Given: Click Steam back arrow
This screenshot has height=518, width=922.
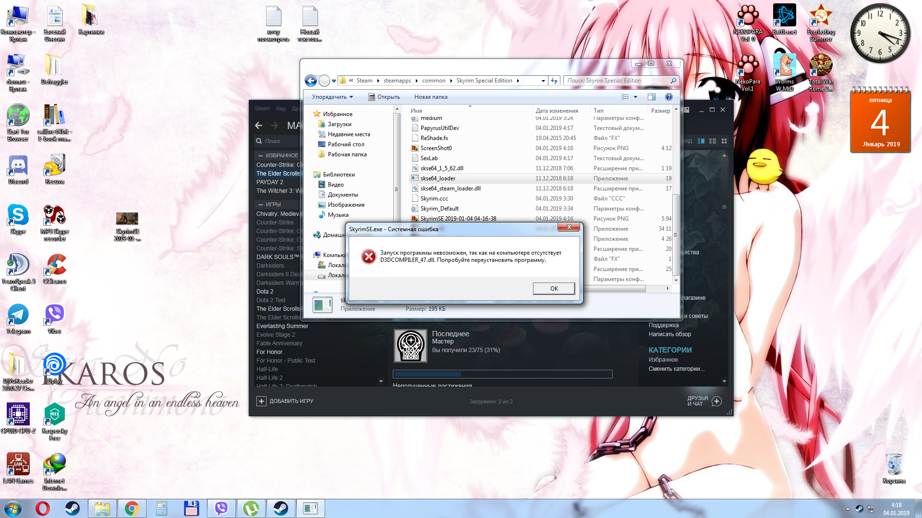Looking at the screenshot, I should [x=259, y=125].
